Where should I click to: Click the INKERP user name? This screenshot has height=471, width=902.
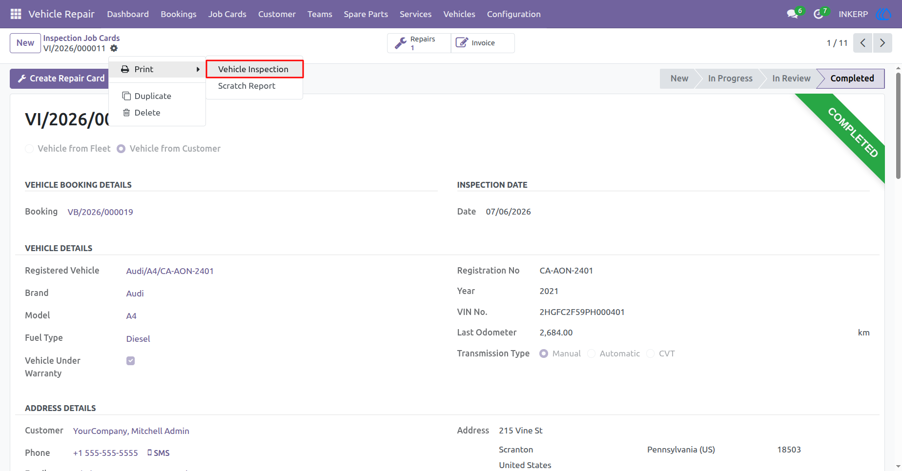point(853,14)
